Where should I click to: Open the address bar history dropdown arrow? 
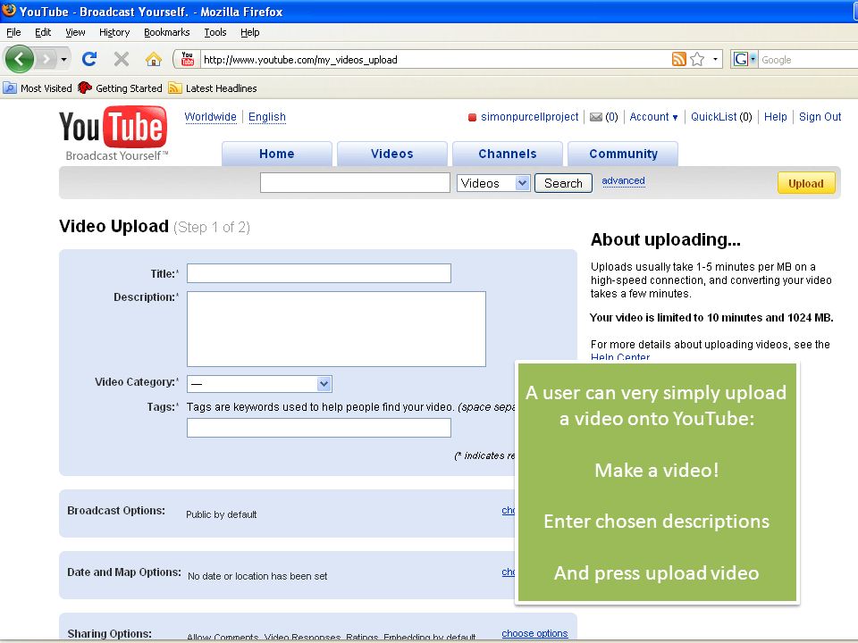(715, 59)
